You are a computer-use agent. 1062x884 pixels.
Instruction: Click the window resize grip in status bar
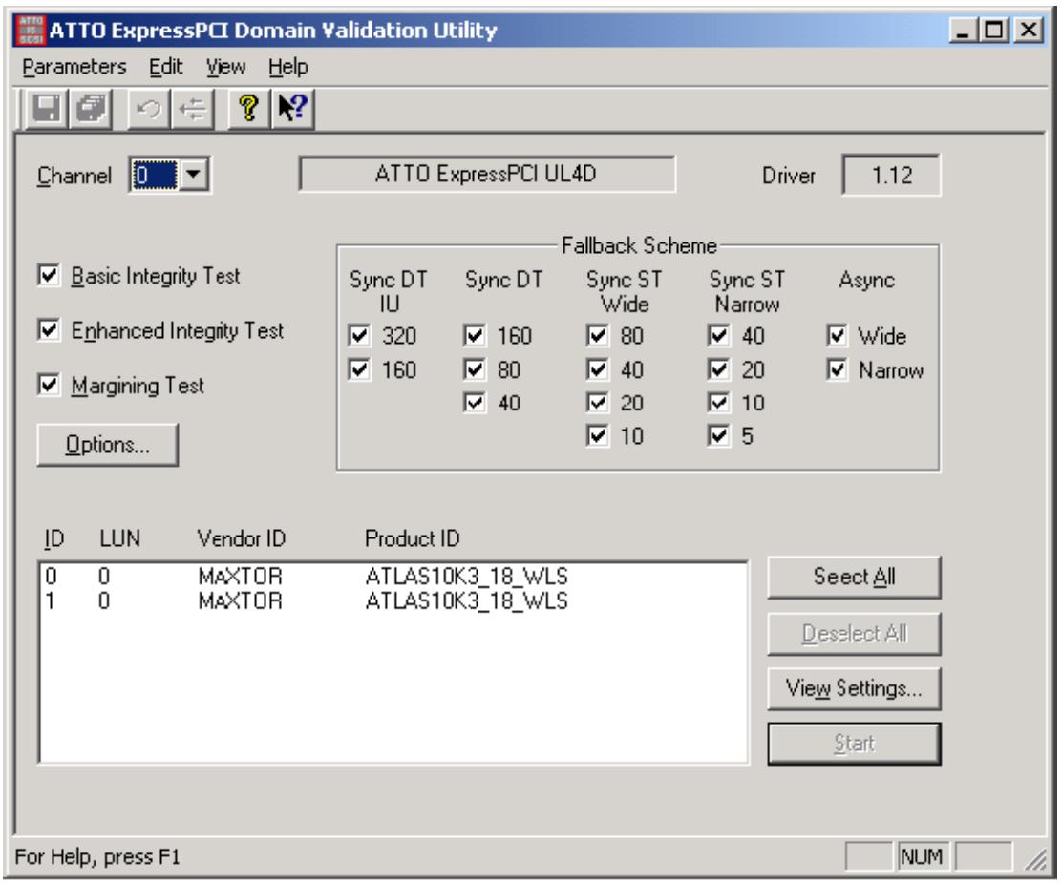tap(1035, 858)
